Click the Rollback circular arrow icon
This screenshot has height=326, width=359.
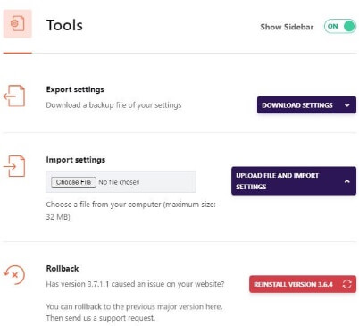coord(14,275)
